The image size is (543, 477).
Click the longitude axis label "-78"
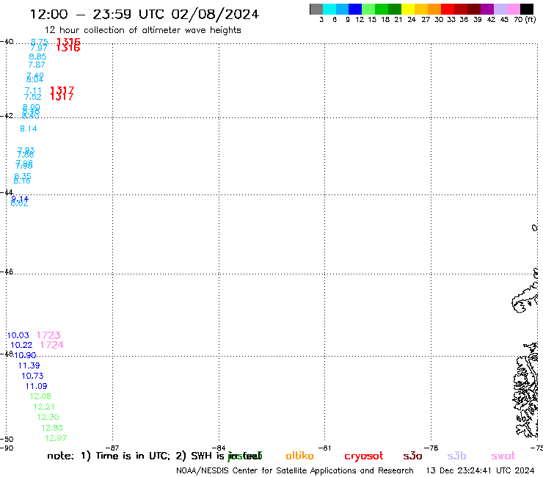431,448
